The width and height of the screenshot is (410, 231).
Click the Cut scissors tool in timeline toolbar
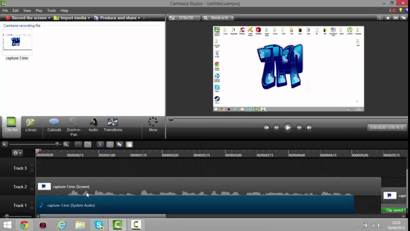100,144
